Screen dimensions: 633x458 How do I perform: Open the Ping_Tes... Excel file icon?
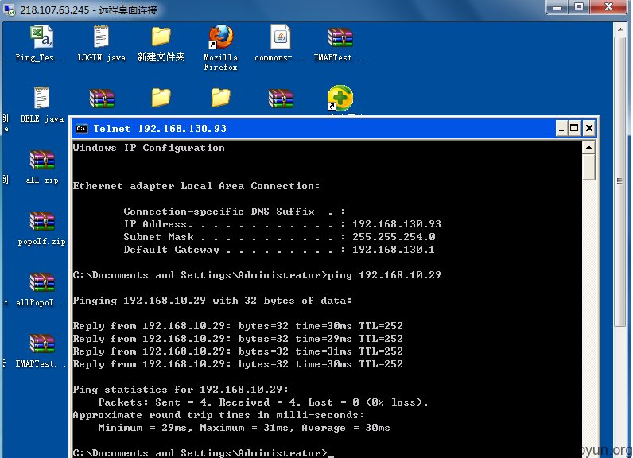coord(41,37)
